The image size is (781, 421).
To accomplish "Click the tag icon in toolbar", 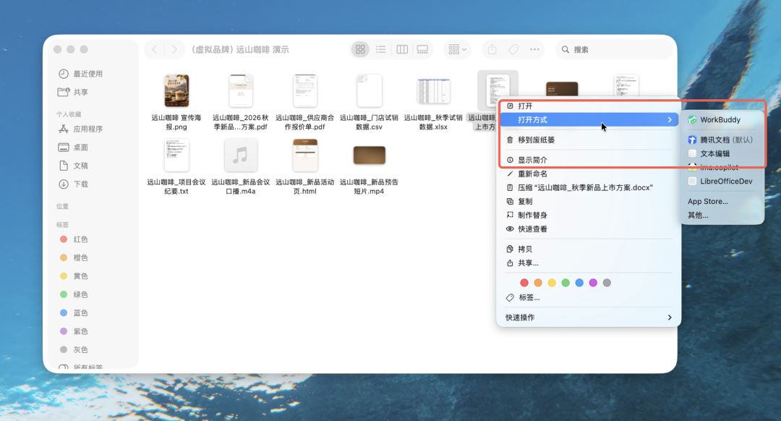I will (x=513, y=49).
